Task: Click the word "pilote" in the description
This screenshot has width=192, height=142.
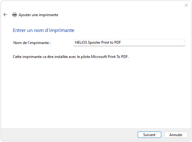Action: (x=85, y=57)
